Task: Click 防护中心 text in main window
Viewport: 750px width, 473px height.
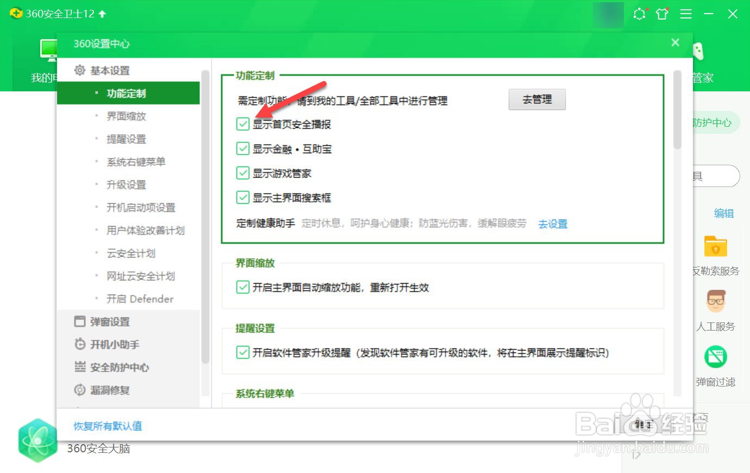Action: tap(712, 122)
